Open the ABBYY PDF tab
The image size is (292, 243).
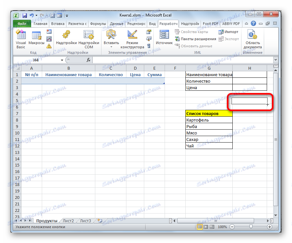[x=231, y=24]
